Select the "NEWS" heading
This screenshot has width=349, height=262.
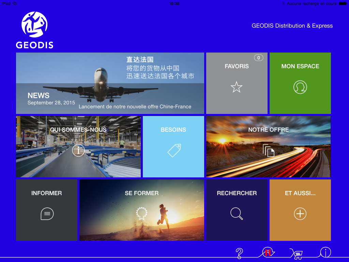[x=39, y=96]
